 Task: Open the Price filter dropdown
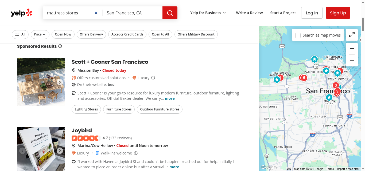(x=40, y=34)
